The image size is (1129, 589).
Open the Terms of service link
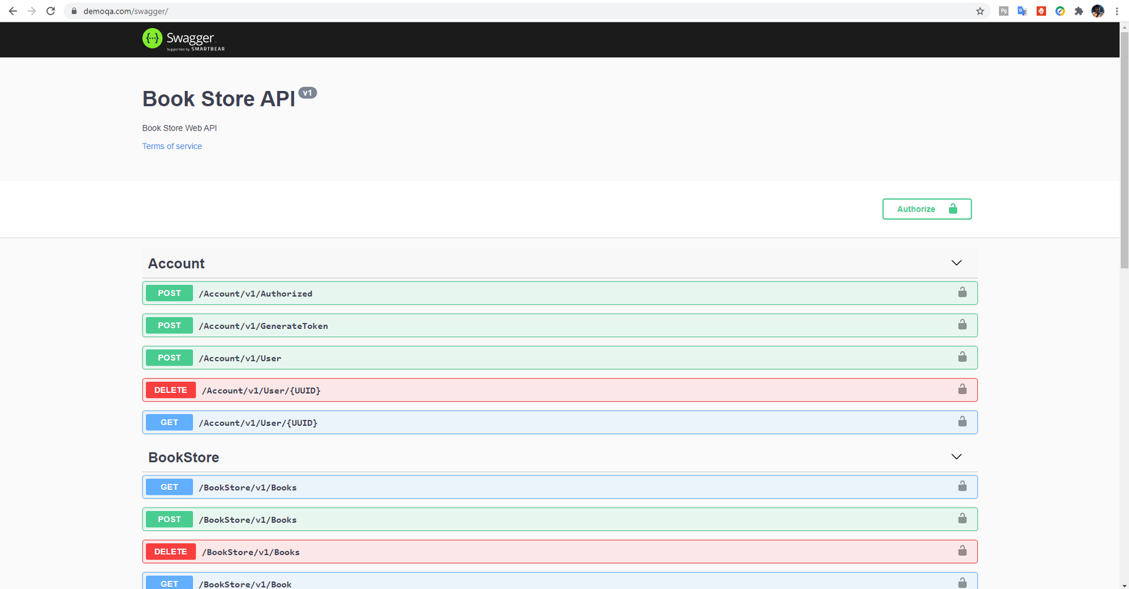tap(172, 146)
